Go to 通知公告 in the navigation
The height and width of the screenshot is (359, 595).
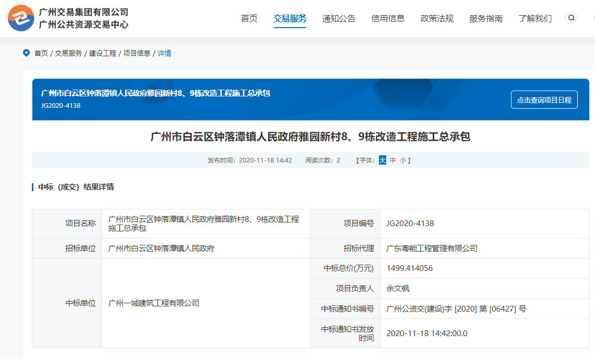point(339,19)
